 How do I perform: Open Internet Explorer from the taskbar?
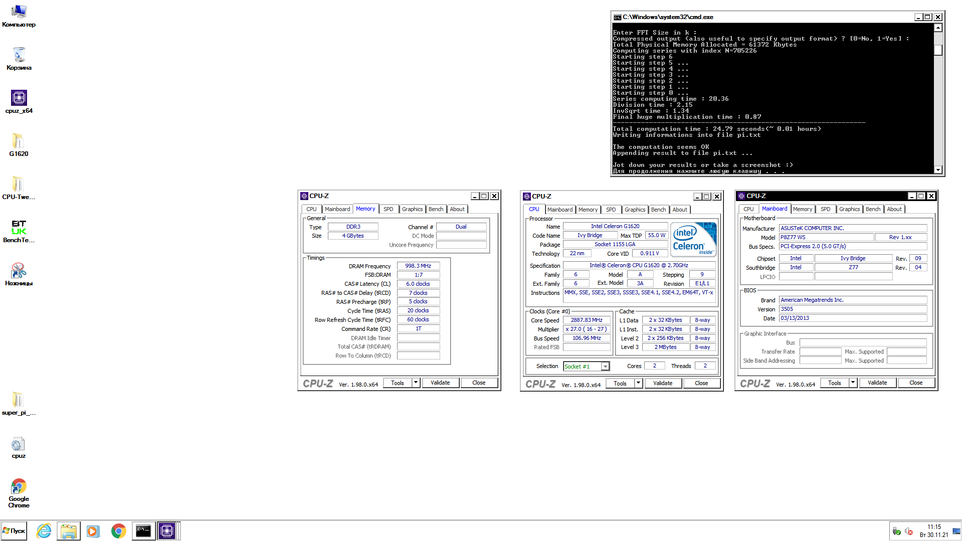[44, 531]
